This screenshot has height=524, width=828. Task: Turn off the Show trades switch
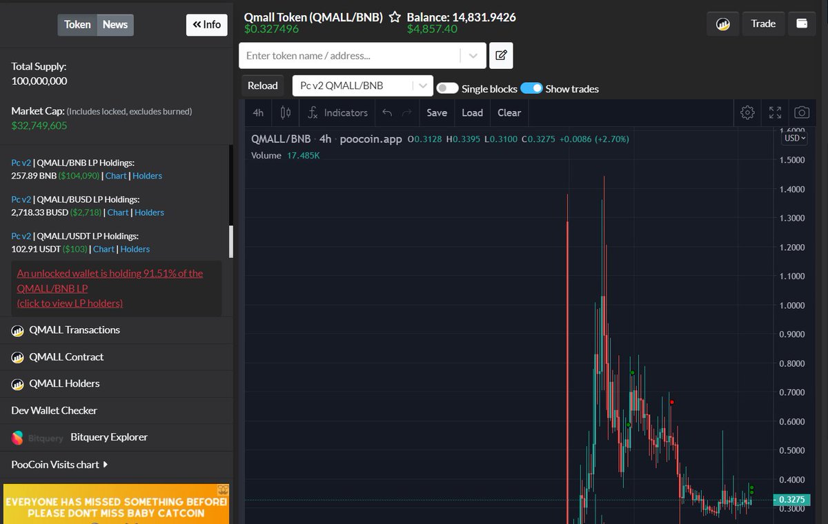tap(531, 88)
